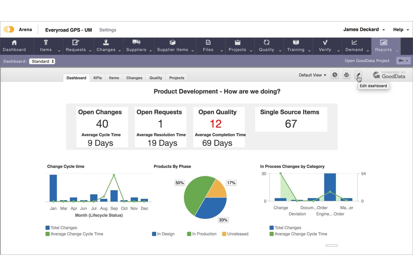Expand the Suppliers menu arrow
Image resolution: width=413 pixels, height=276 pixels.
151,51
